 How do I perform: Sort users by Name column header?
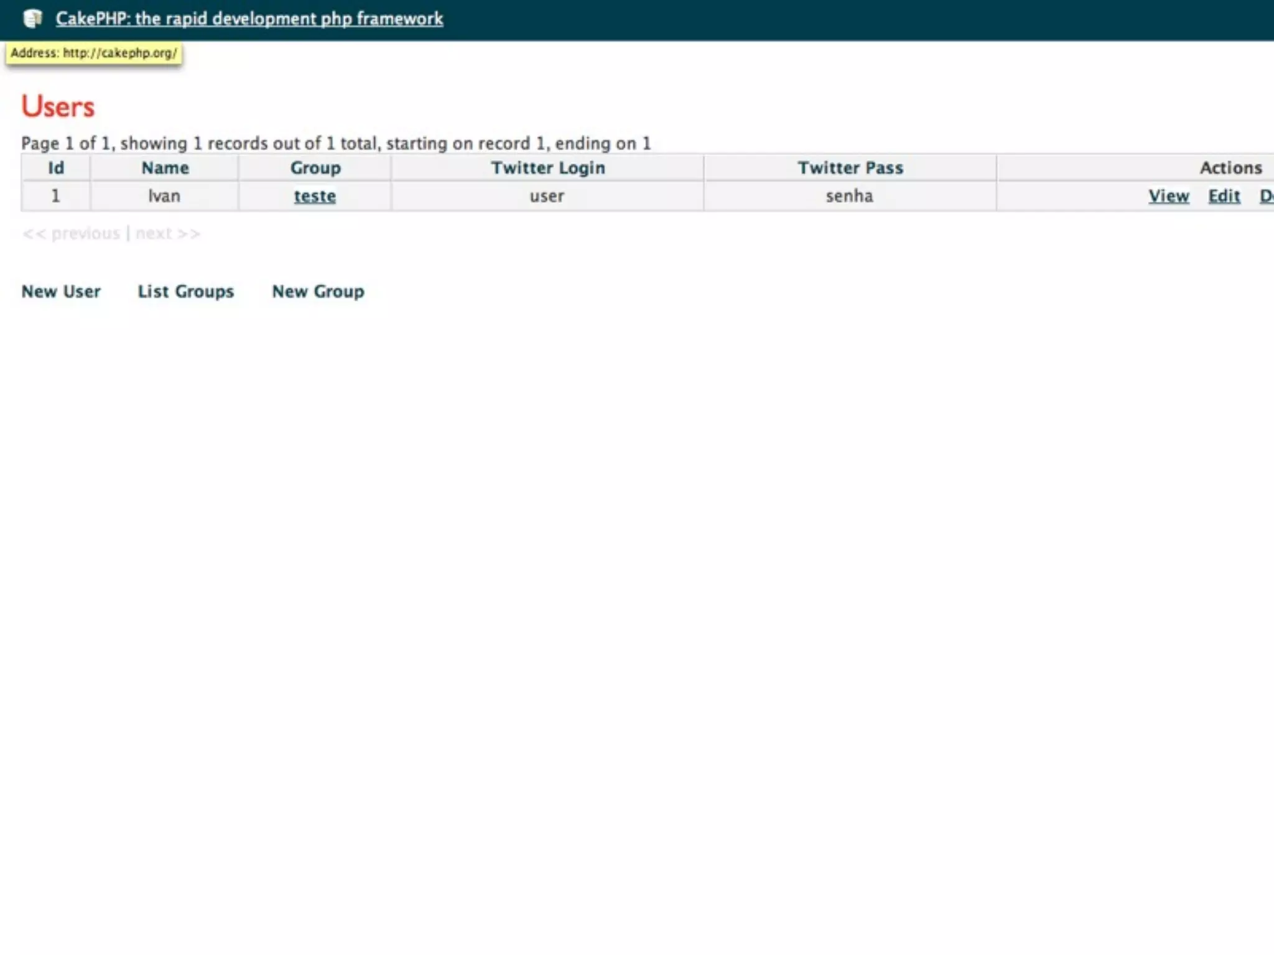[165, 168]
